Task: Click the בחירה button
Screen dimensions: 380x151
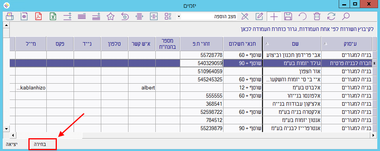Action: tap(43, 144)
